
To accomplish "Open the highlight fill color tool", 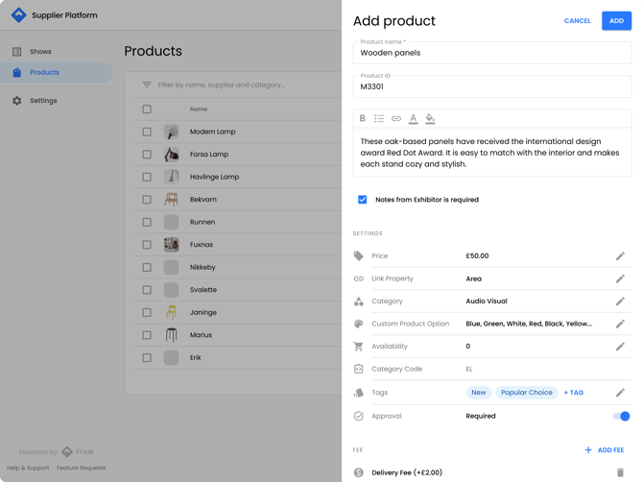I will pos(430,119).
